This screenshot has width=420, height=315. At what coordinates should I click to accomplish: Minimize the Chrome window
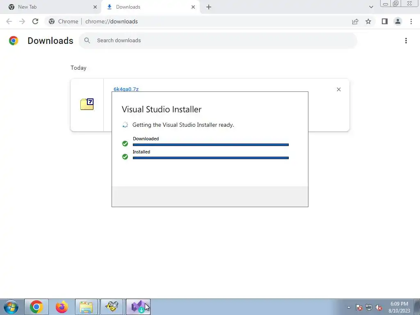(x=386, y=4)
